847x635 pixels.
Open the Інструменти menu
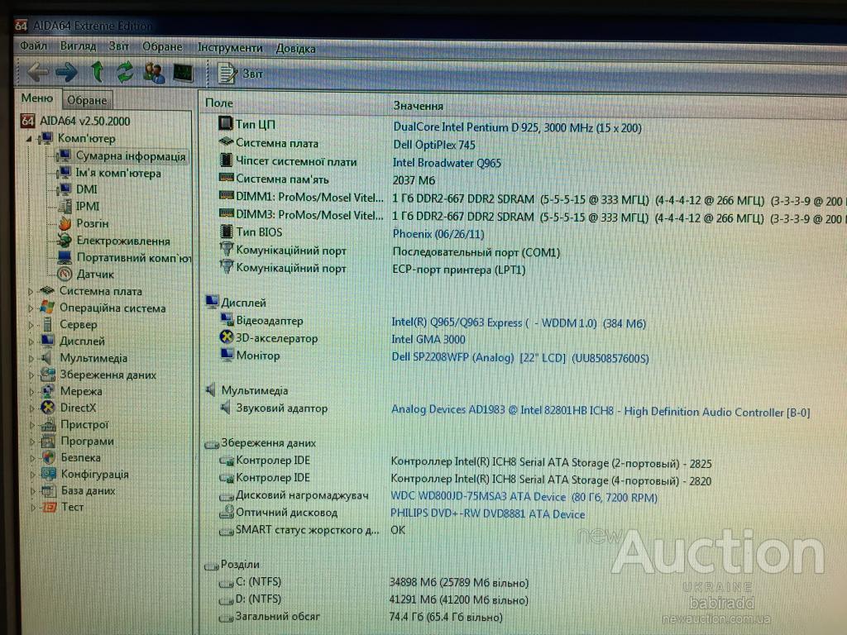click(x=230, y=47)
